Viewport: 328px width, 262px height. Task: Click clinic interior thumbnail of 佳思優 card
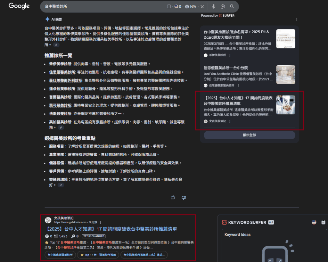(285, 75)
